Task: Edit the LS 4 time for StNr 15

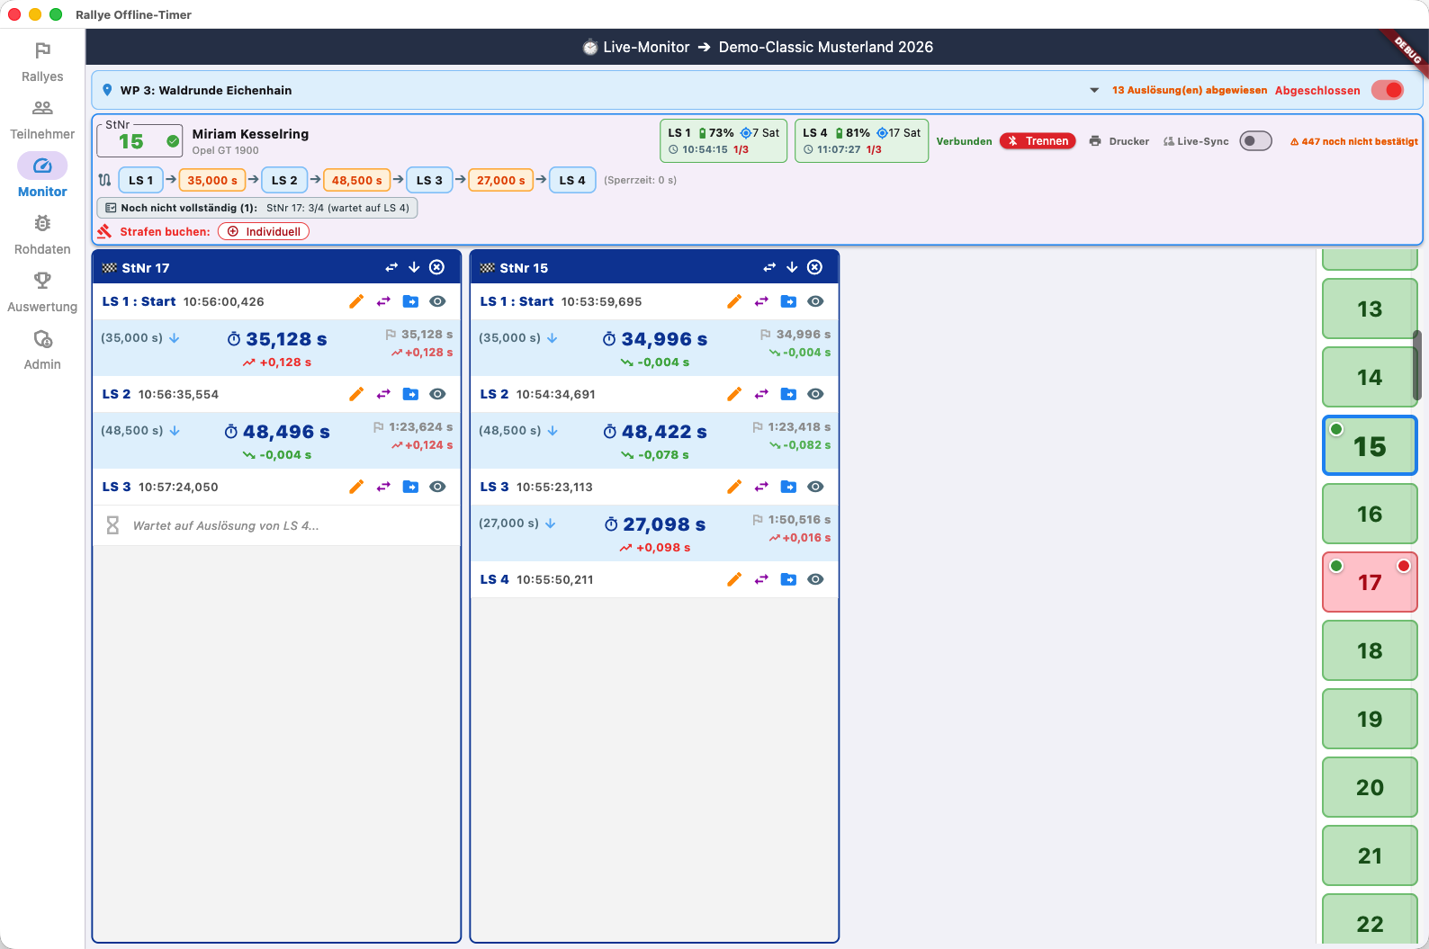Action: click(734, 579)
